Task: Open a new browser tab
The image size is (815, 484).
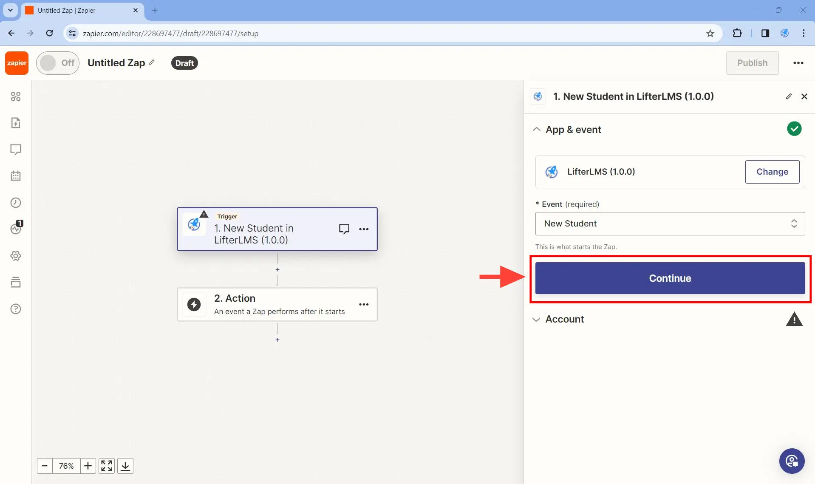Action: [x=155, y=10]
